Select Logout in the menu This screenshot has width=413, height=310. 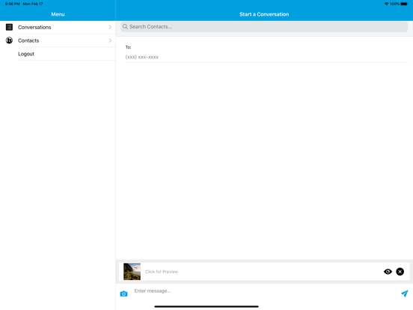[x=58, y=54]
